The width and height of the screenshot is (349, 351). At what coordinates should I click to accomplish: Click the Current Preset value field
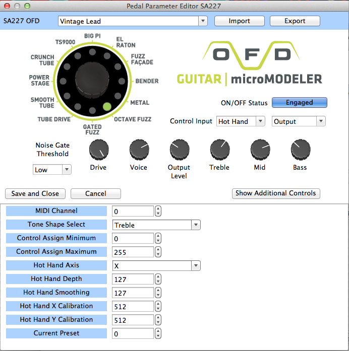[x=133, y=333]
